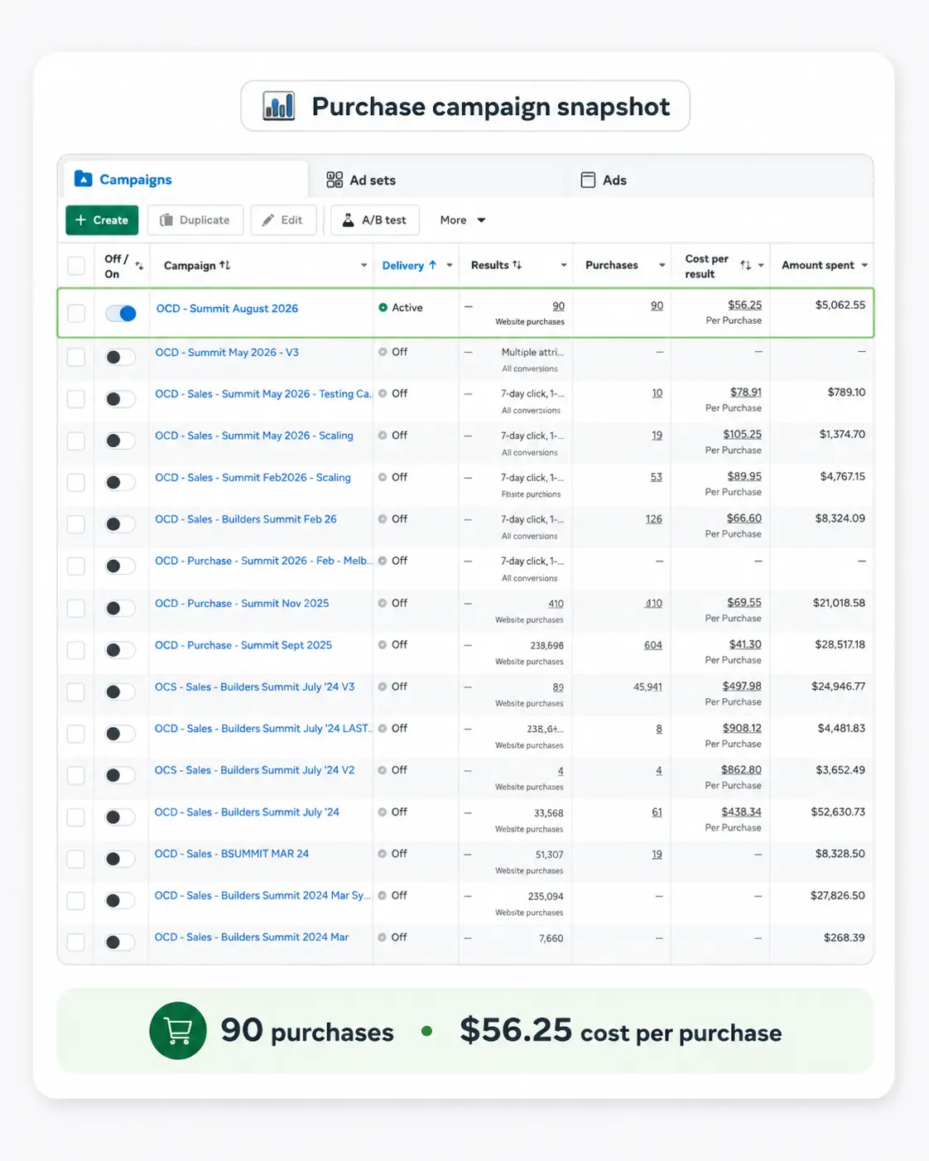Viewport: 929px width, 1161px height.
Task: Click the Purchases column header label
Action: pos(611,265)
